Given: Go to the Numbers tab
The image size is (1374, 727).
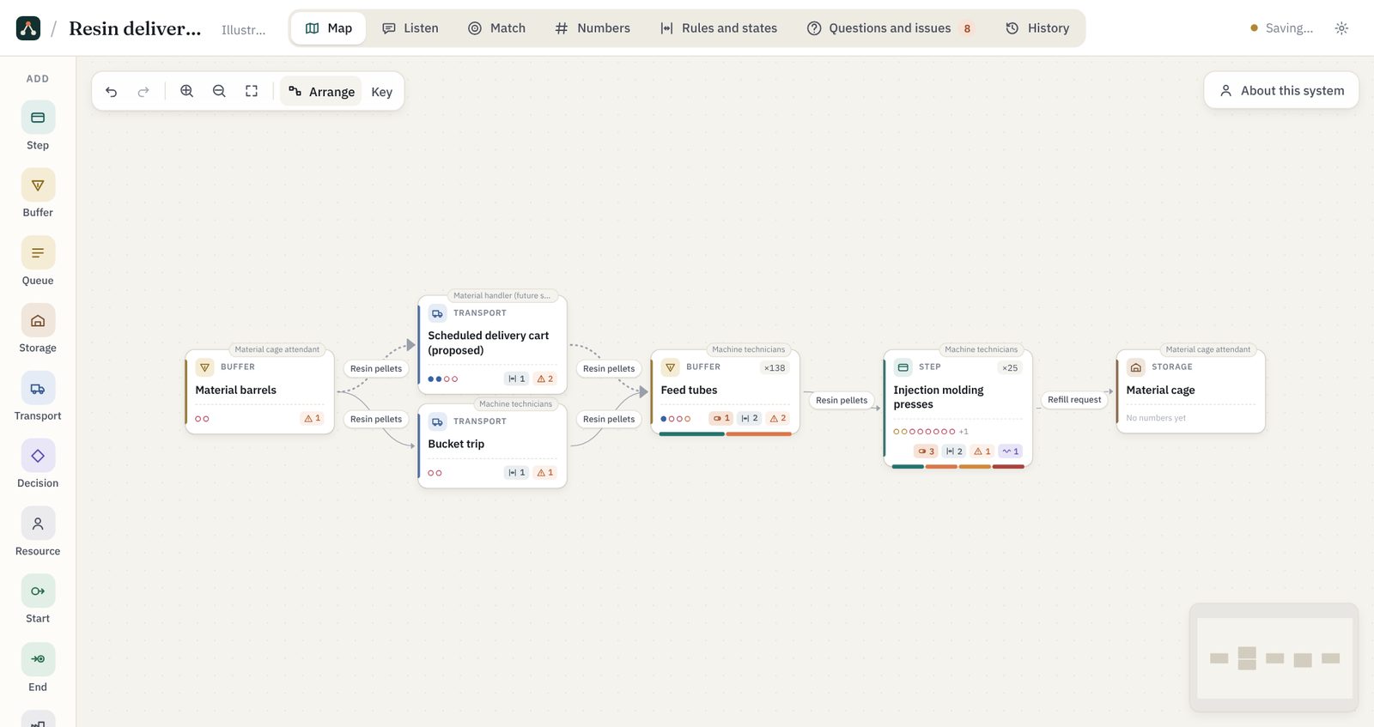Looking at the screenshot, I should (x=593, y=28).
